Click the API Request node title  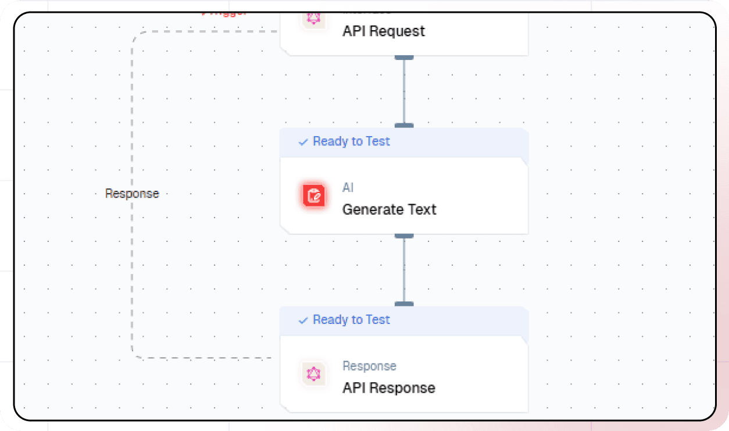click(383, 31)
